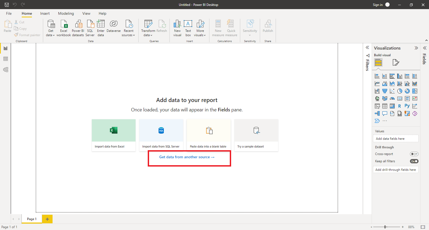Click Import data from Excel card
Screen dimensions: 429x230
pos(114,135)
